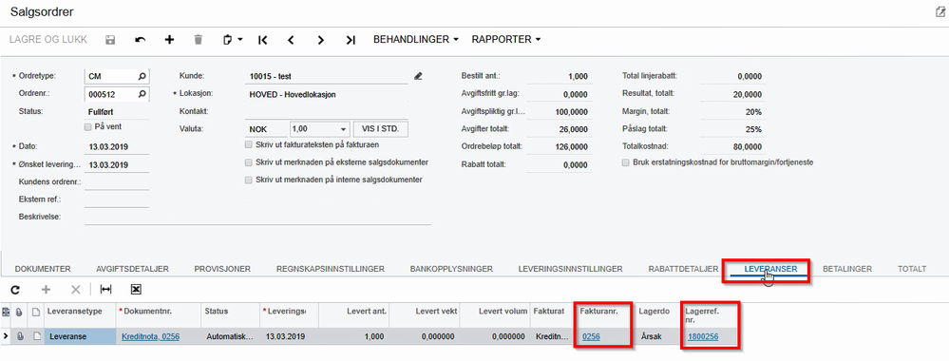Screen dimensions: 949x361
Task: Switch to the AVGIFTSDETALJER tab
Action: (133, 269)
